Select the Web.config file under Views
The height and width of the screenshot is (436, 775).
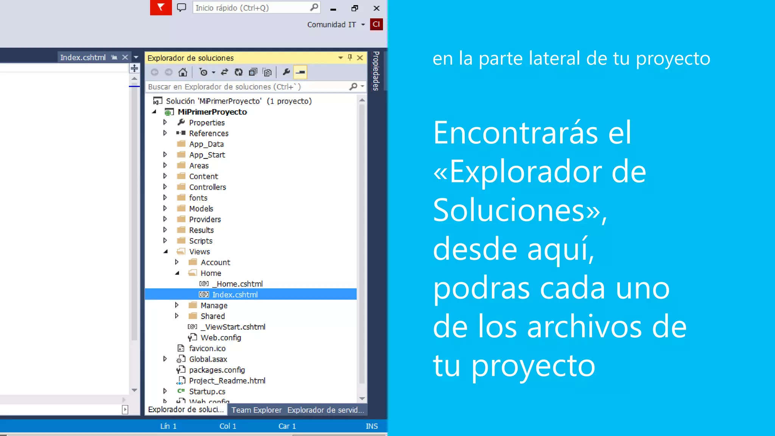pyautogui.click(x=221, y=337)
